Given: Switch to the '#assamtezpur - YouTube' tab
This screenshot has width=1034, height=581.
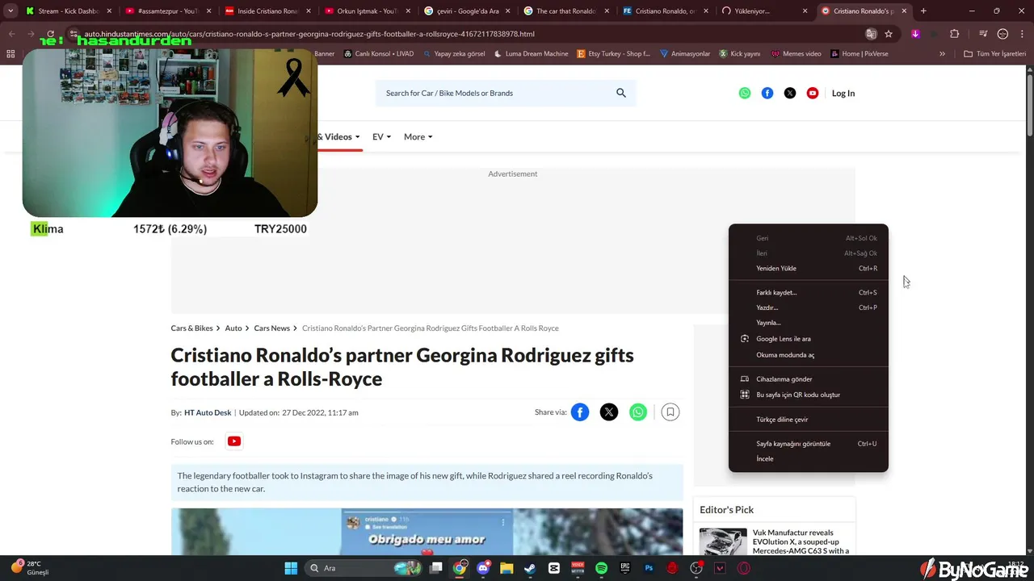Looking at the screenshot, I should (168, 11).
